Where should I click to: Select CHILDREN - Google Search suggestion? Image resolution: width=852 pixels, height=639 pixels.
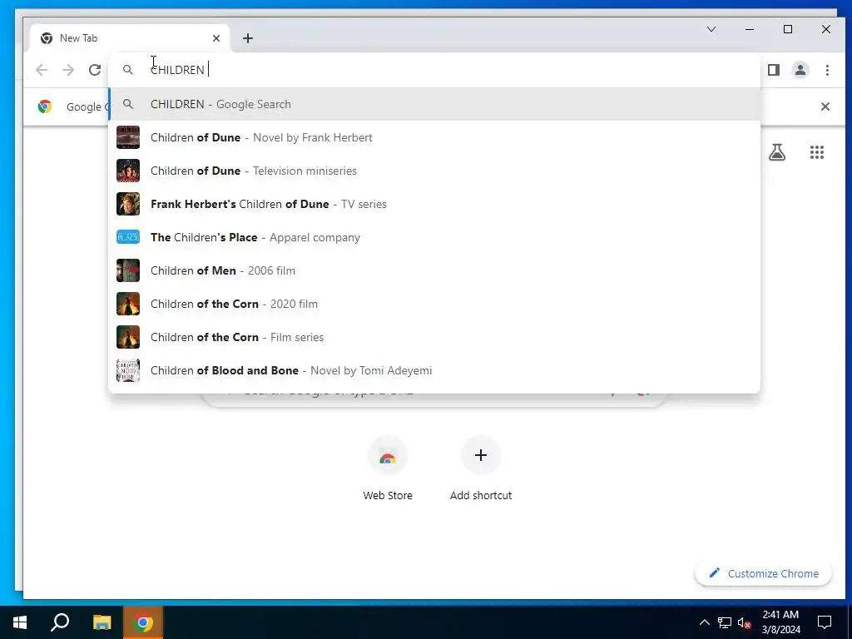click(434, 104)
